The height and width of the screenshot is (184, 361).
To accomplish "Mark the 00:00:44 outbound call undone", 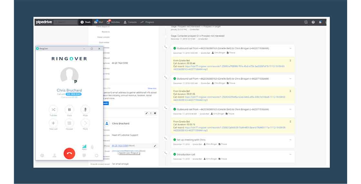I will (x=174, y=48).
